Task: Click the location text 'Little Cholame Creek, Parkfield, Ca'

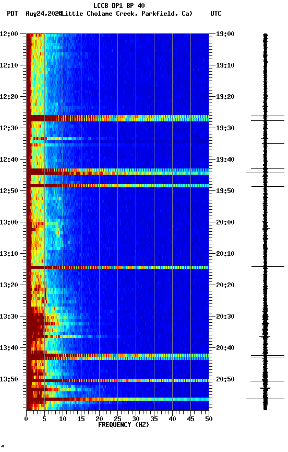Action: tap(126, 14)
